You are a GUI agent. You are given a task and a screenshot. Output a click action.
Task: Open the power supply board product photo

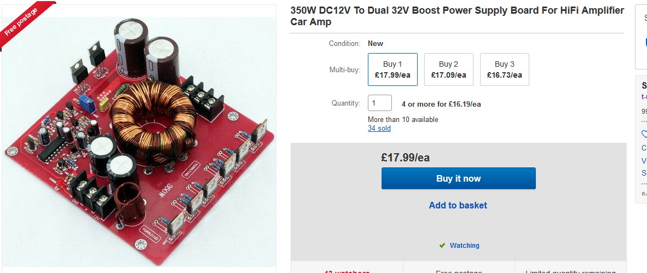(x=139, y=142)
